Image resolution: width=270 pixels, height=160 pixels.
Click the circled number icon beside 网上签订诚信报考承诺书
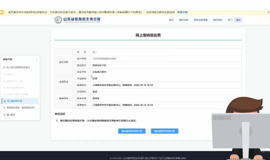point(4,67)
